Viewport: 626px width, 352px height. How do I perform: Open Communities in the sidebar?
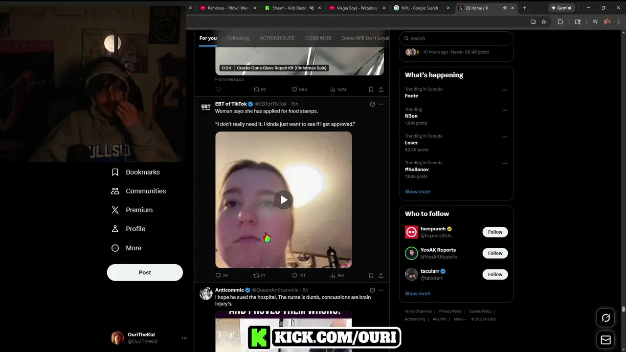pyautogui.click(x=138, y=191)
